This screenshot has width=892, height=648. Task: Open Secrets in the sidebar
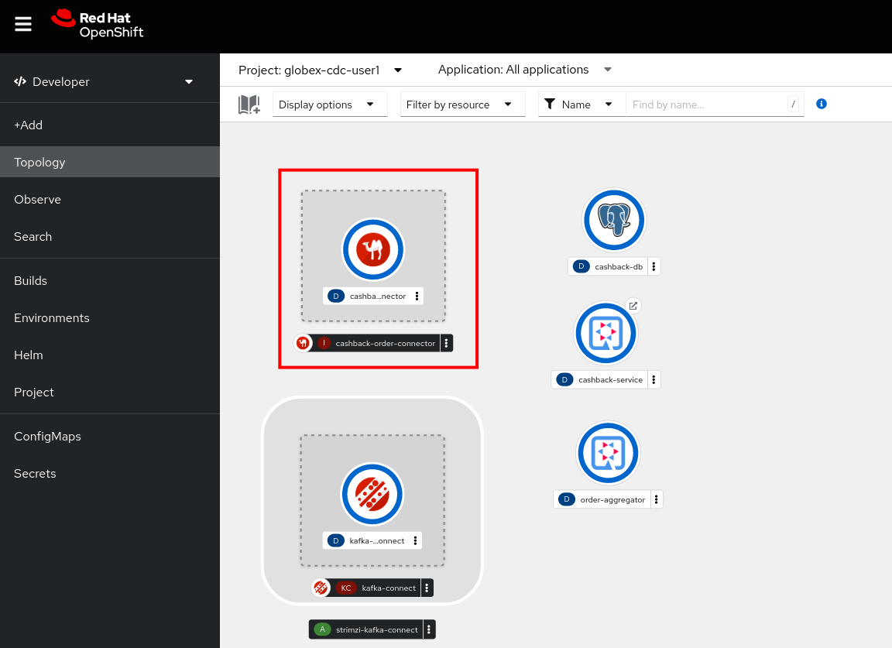pos(110,474)
